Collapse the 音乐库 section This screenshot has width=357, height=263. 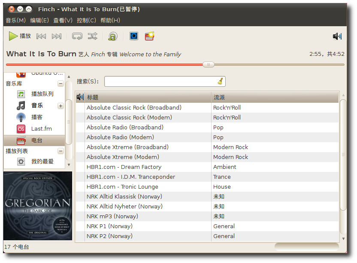click(x=61, y=84)
